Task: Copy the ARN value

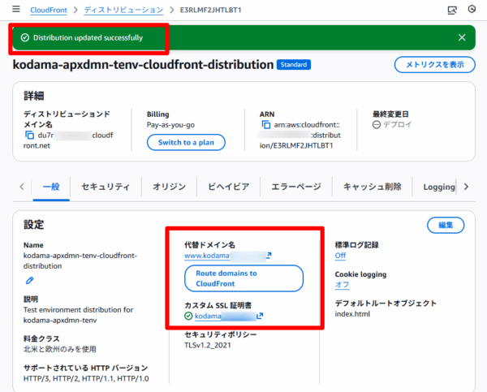Action: (x=265, y=126)
